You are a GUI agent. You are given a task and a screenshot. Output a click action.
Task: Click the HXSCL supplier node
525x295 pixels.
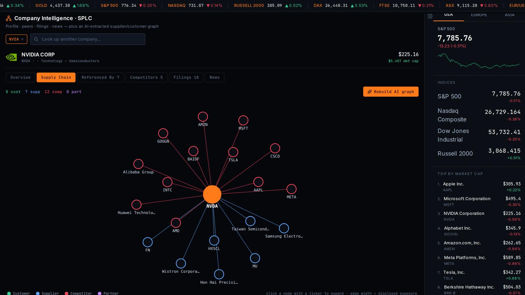tap(214, 240)
